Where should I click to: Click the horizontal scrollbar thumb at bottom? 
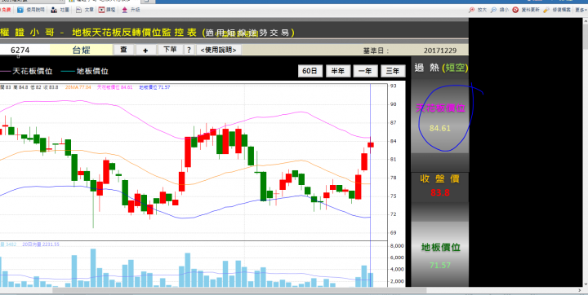(x=239, y=290)
